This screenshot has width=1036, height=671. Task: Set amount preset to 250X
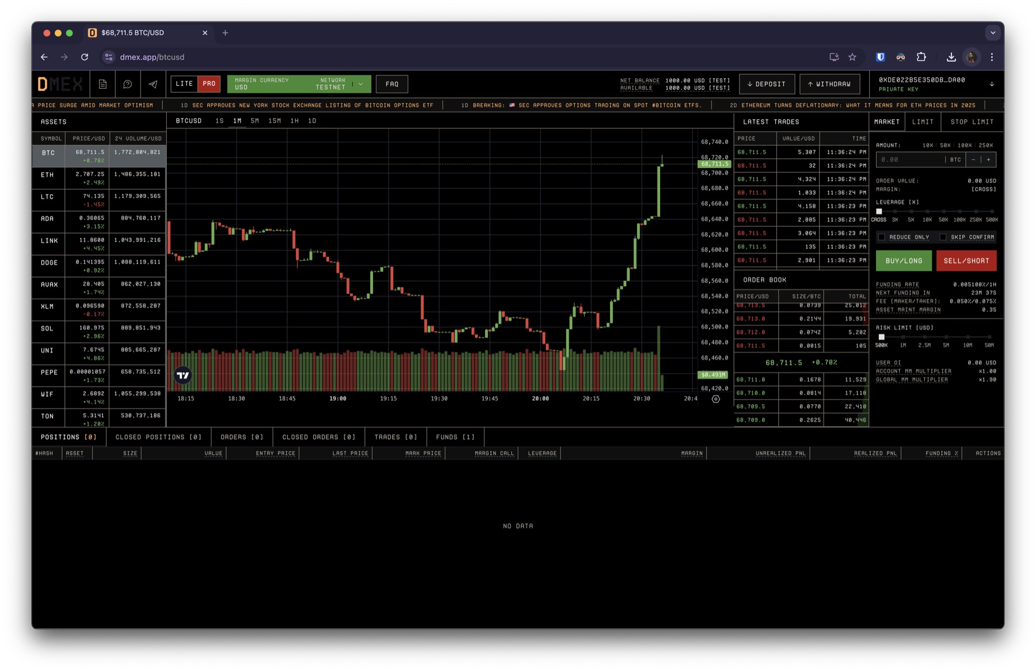[x=986, y=146]
